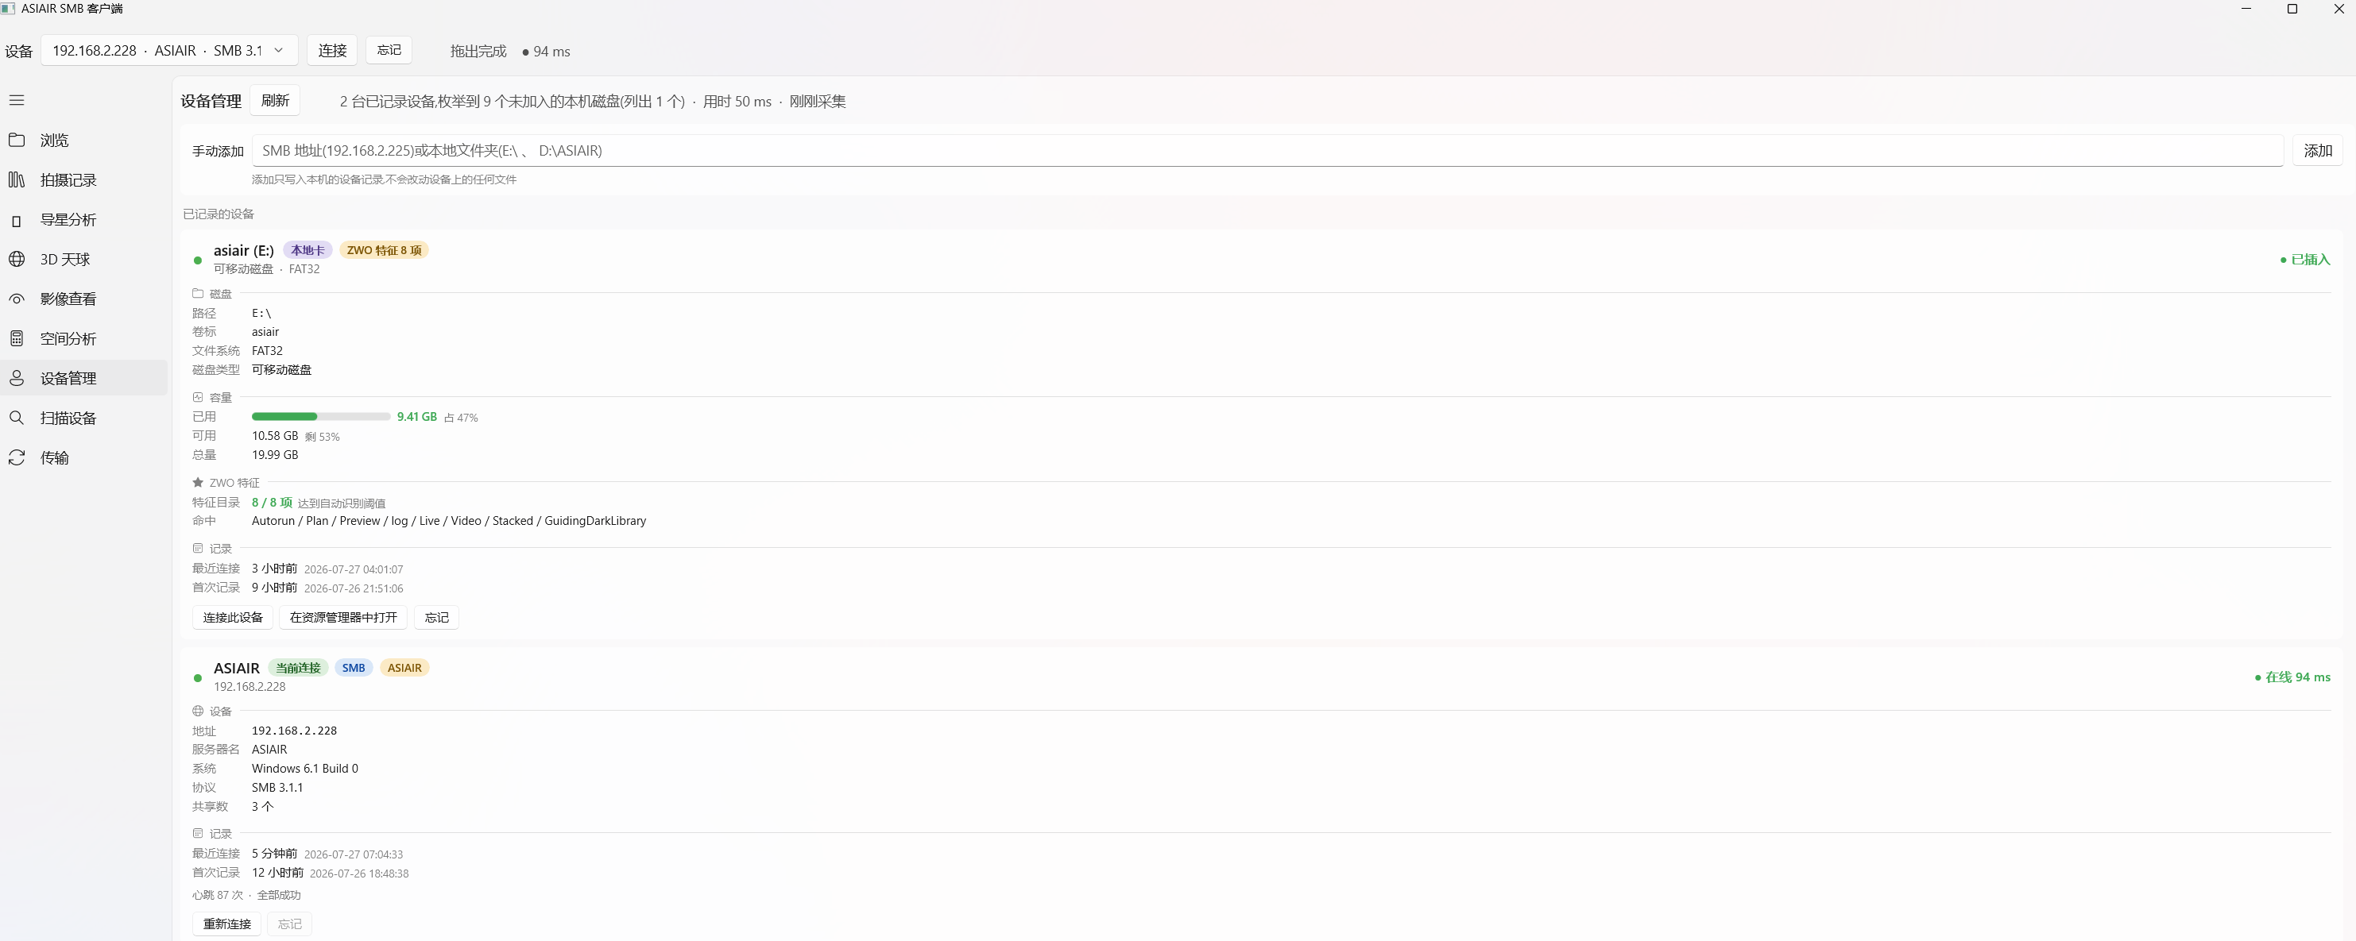
Task: Click 重新连接 for the ASIAIR device
Action: [x=226, y=924]
